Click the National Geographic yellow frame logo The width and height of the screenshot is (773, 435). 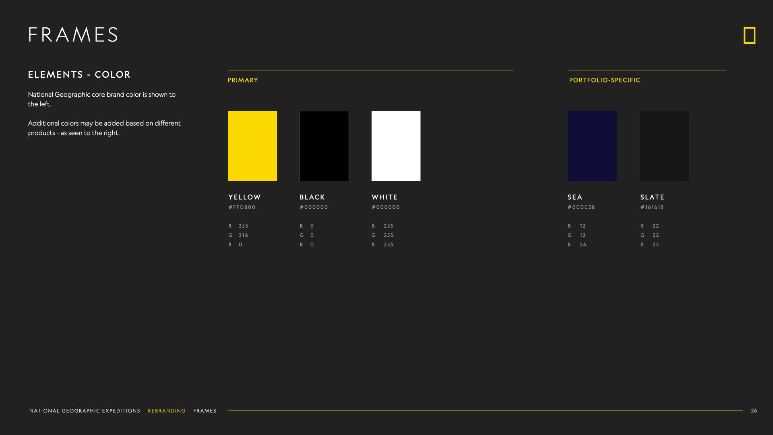point(749,35)
